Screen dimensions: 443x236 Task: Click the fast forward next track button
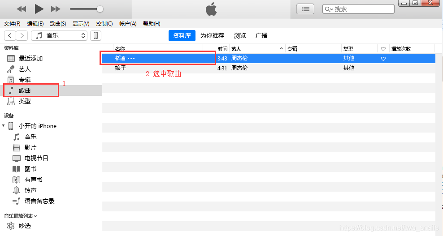pyautogui.click(x=56, y=9)
